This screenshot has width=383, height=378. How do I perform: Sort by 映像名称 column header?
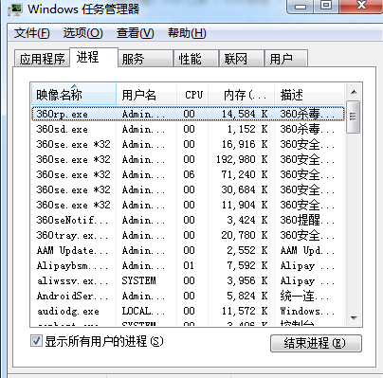[x=74, y=95]
